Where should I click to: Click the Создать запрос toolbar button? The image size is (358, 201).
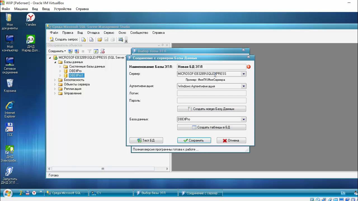[x=64, y=39]
